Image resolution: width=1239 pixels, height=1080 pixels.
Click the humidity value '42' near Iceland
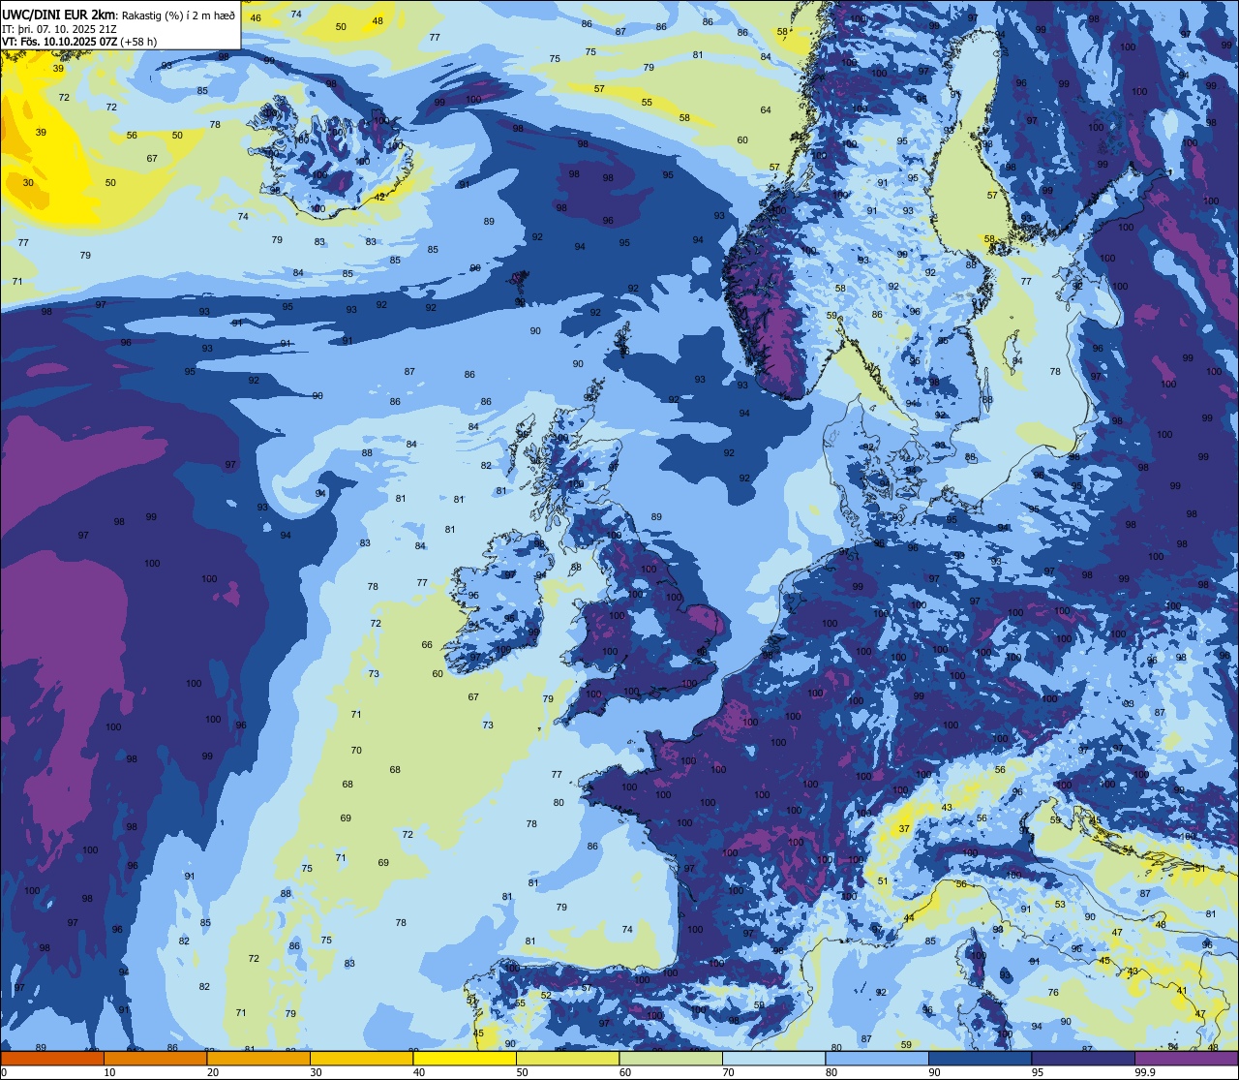(x=379, y=197)
